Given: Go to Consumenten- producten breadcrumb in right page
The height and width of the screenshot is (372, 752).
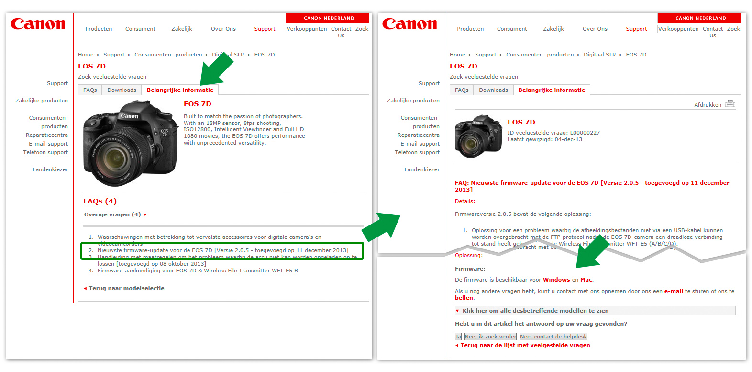Looking at the screenshot, I should pos(540,55).
